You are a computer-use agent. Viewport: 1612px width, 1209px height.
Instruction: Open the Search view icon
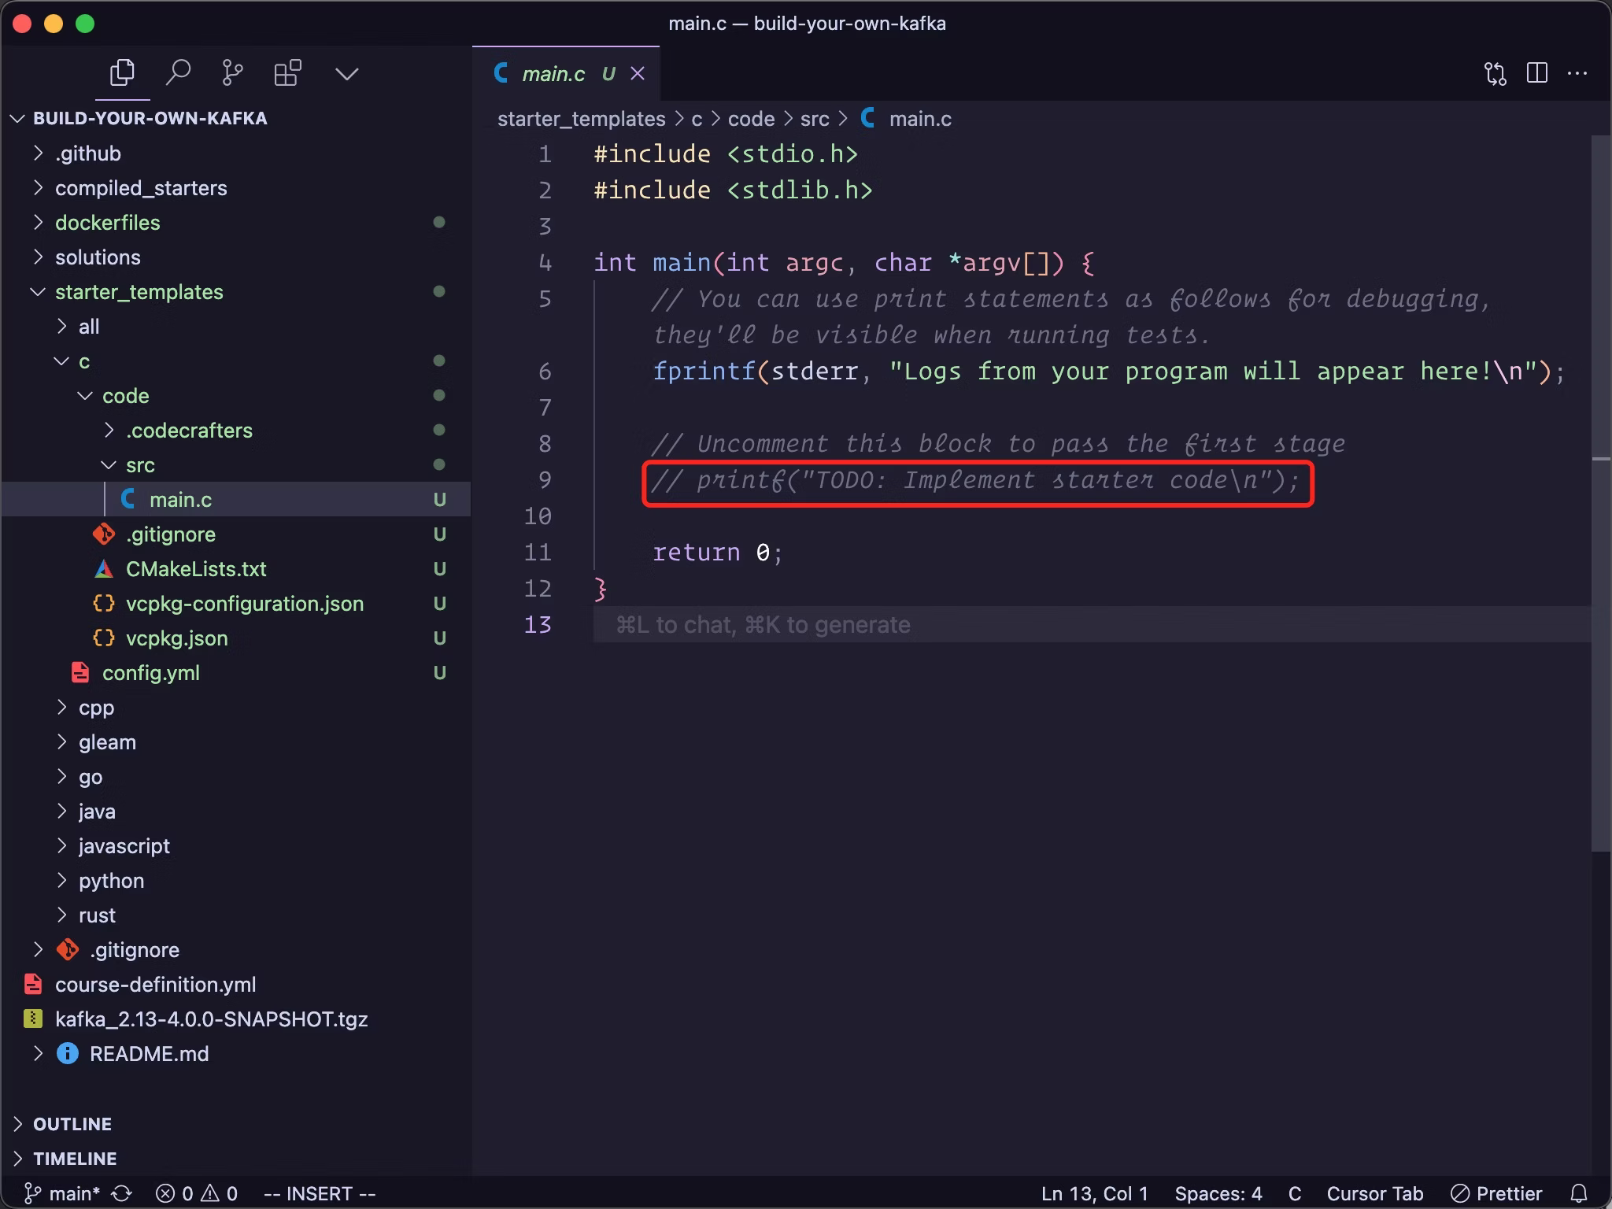click(178, 73)
